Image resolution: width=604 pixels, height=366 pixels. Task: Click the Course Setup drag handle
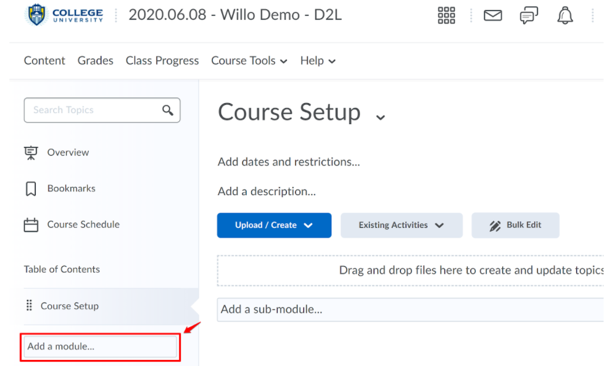click(29, 306)
